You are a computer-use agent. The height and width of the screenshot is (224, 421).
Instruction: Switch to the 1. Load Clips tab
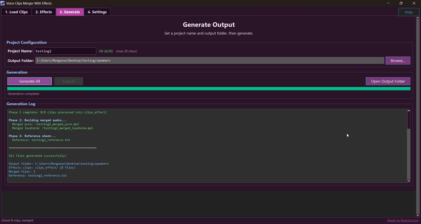click(16, 12)
